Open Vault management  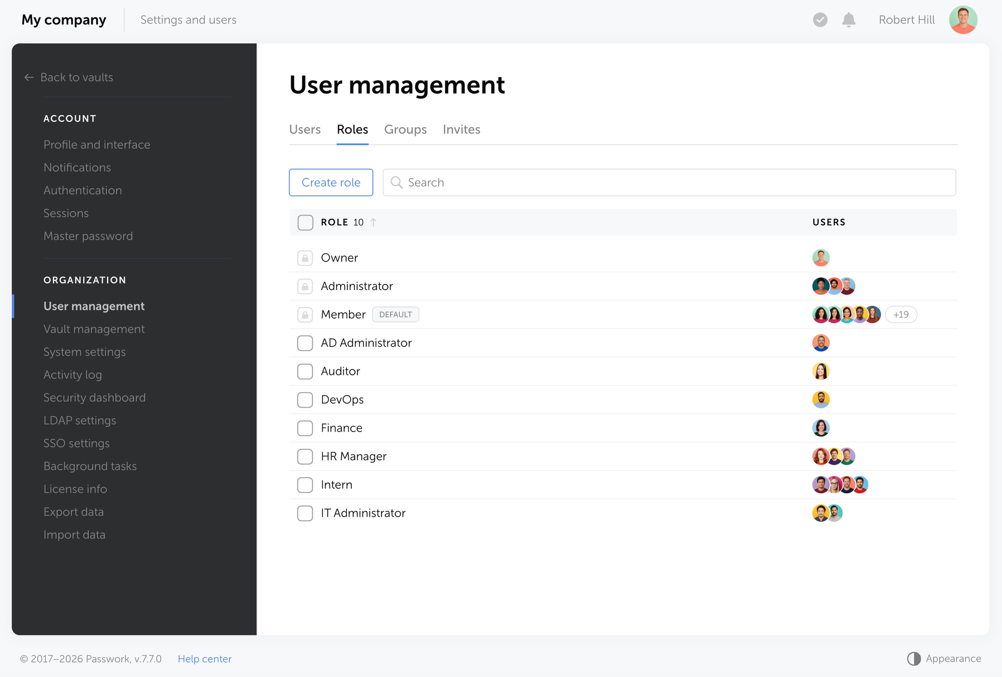[94, 329]
